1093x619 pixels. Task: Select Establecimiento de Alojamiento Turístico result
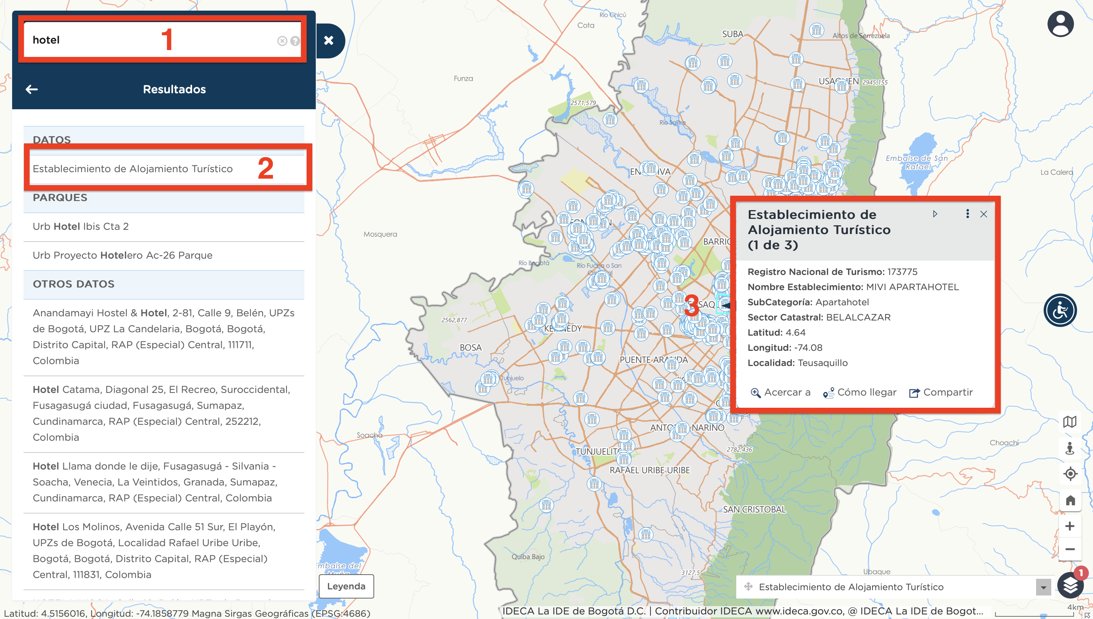click(x=133, y=169)
